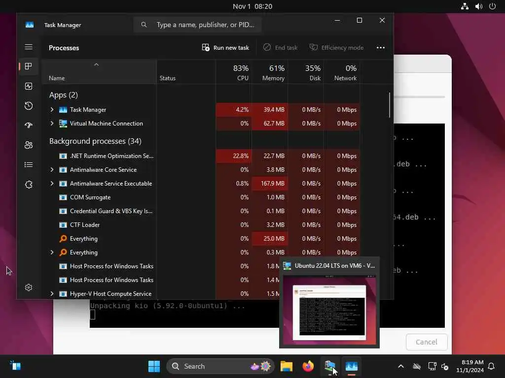Click the Ubuntu 22.04 LTS on VM6 preview title
Viewport: 505px width, 378px height.
pyautogui.click(x=335, y=266)
